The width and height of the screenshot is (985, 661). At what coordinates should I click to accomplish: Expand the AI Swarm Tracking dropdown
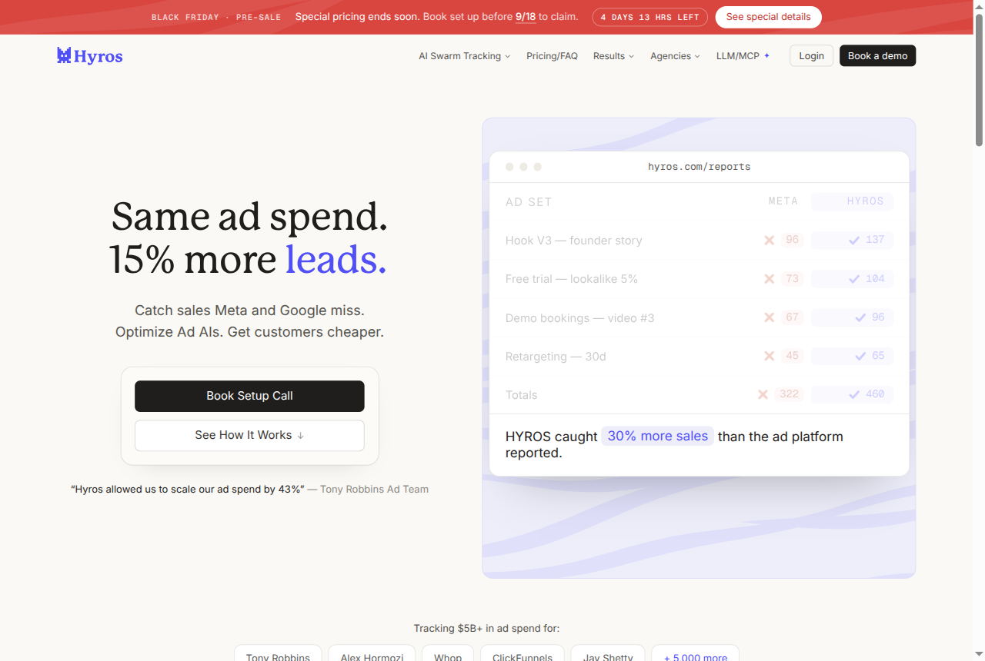tap(464, 55)
